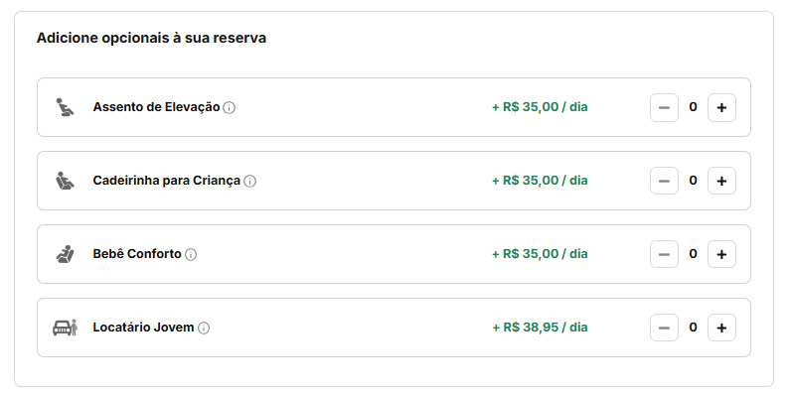Click the young renter car icon
The width and height of the screenshot is (789, 397).
click(65, 328)
